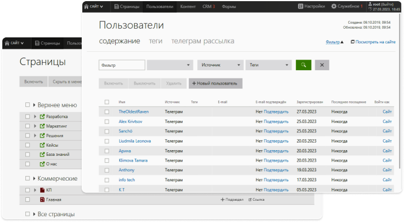
Task: Check the Alex Krivtsov user row
Action: pos(106,121)
